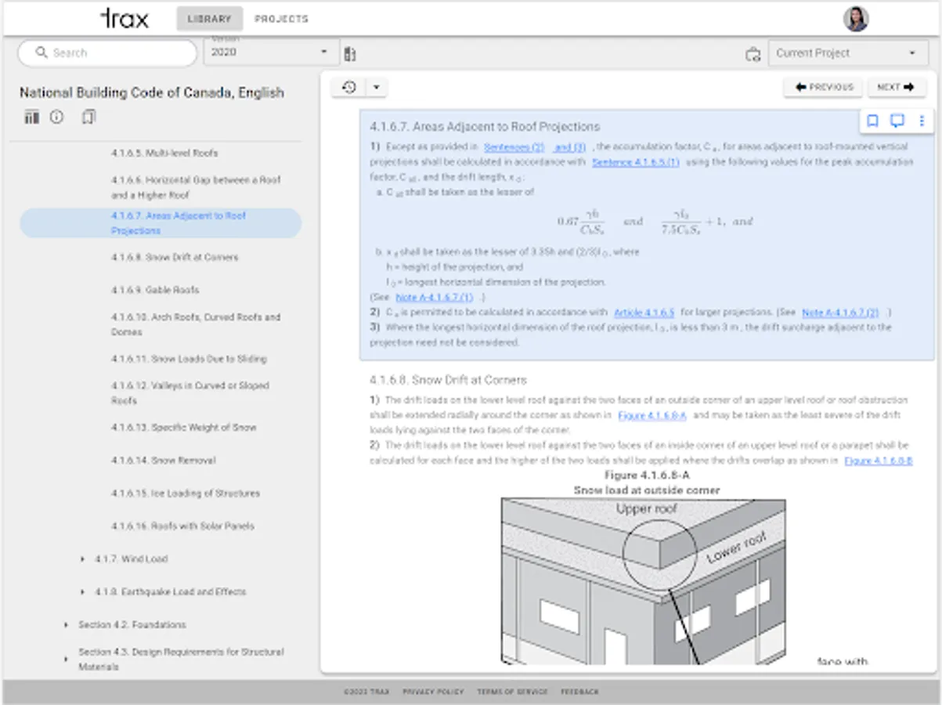
Task: Bookmark section 4.1.6.7 with bookmark icon
Action: (x=872, y=121)
